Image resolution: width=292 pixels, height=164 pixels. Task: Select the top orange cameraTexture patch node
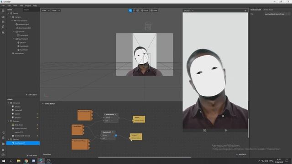85,115
